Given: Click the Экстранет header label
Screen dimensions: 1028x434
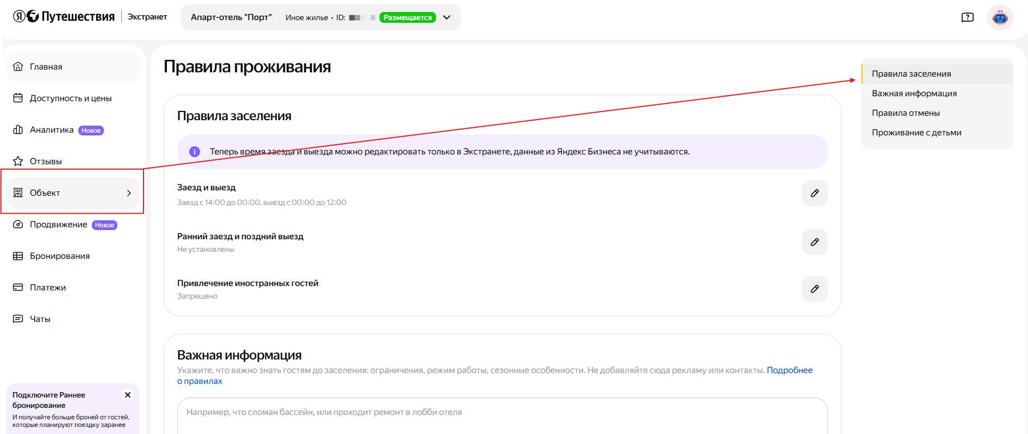Looking at the screenshot, I should [x=147, y=17].
